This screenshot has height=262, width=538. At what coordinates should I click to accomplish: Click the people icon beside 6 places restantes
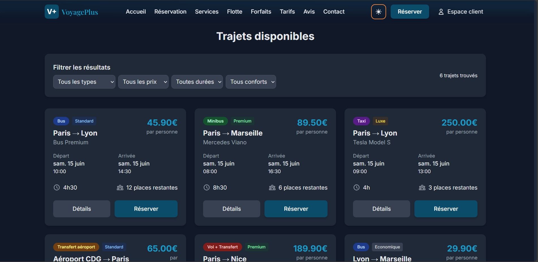coord(272,188)
